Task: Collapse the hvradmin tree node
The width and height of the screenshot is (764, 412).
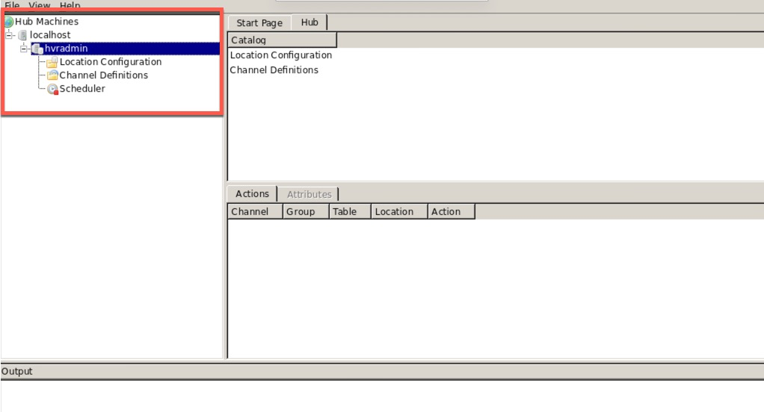Action: pyautogui.click(x=25, y=49)
